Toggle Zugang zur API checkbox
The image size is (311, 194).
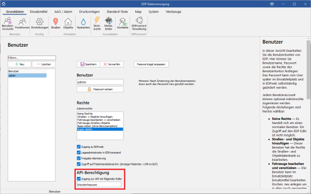[x=79, y=179]
